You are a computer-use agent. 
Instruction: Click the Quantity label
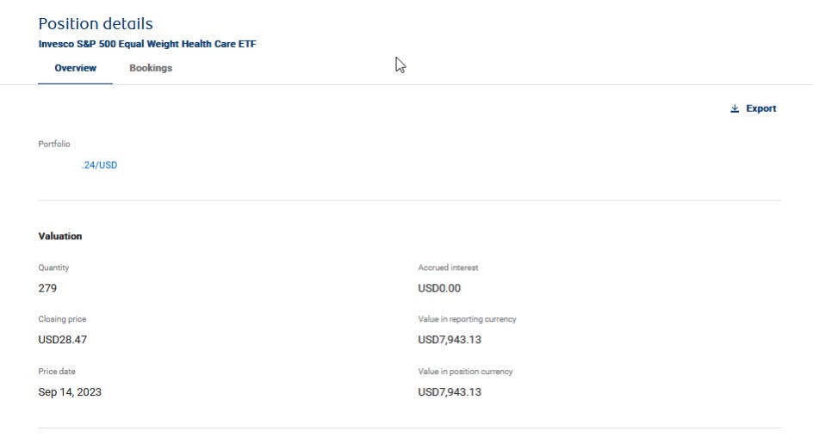coord(53,268)
